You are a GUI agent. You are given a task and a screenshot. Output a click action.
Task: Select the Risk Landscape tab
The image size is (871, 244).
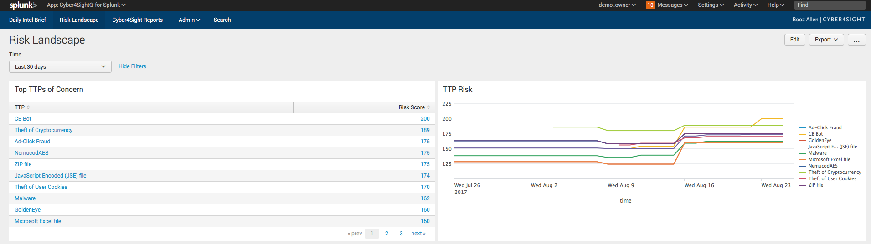(x=79, y=20)
